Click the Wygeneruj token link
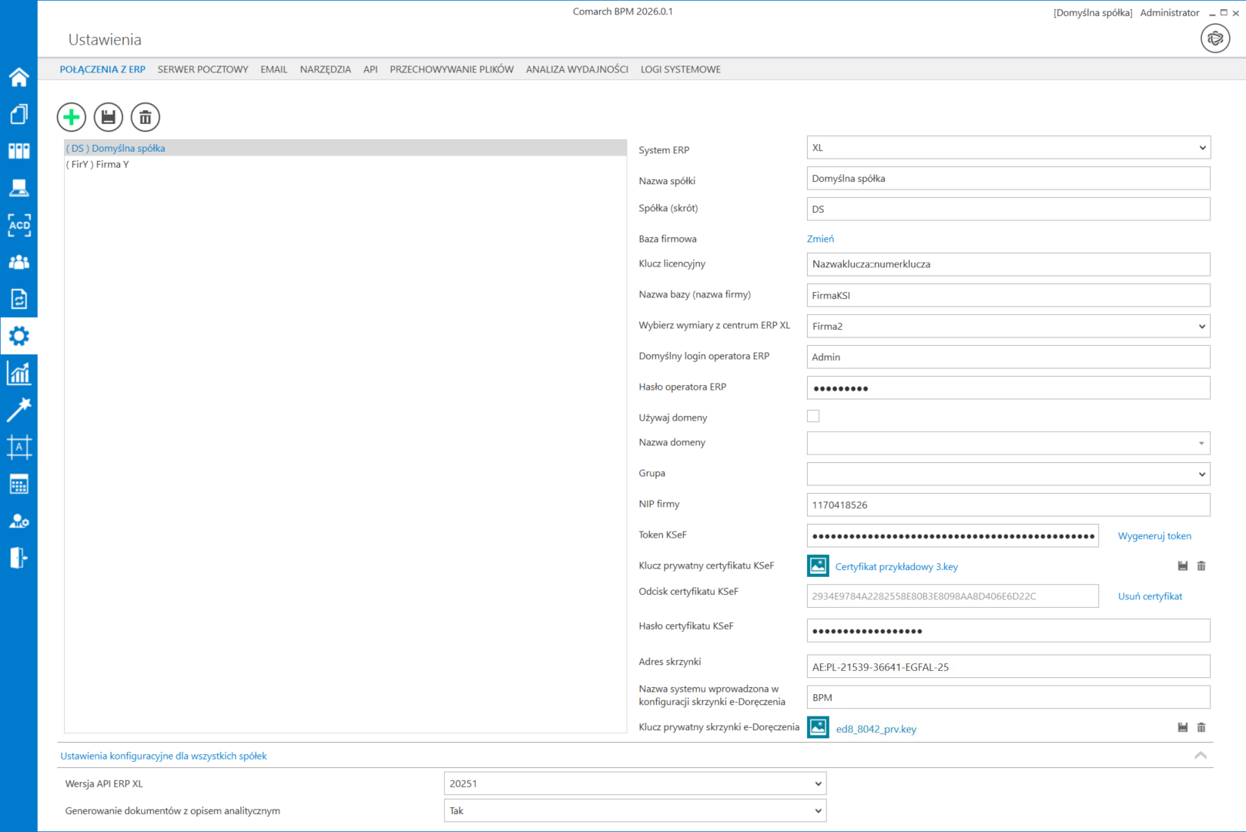This screenshot has height=832, width=1246. pyautogui.click(x=1154, y=536)
